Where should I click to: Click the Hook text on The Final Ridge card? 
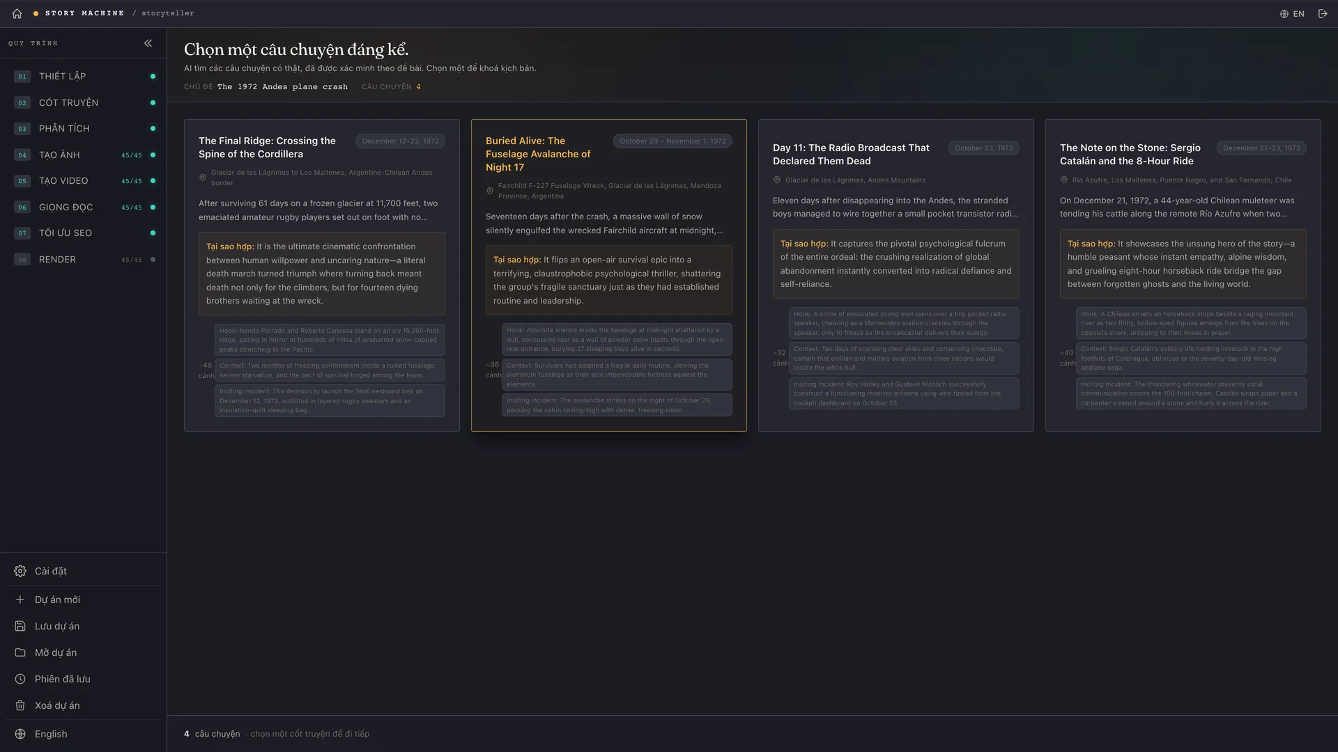point(330,340)
